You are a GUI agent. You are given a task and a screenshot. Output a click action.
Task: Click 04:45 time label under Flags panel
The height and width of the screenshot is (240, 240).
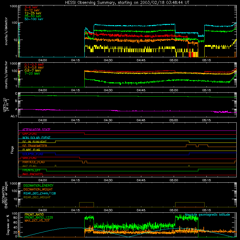click(141, 180)
